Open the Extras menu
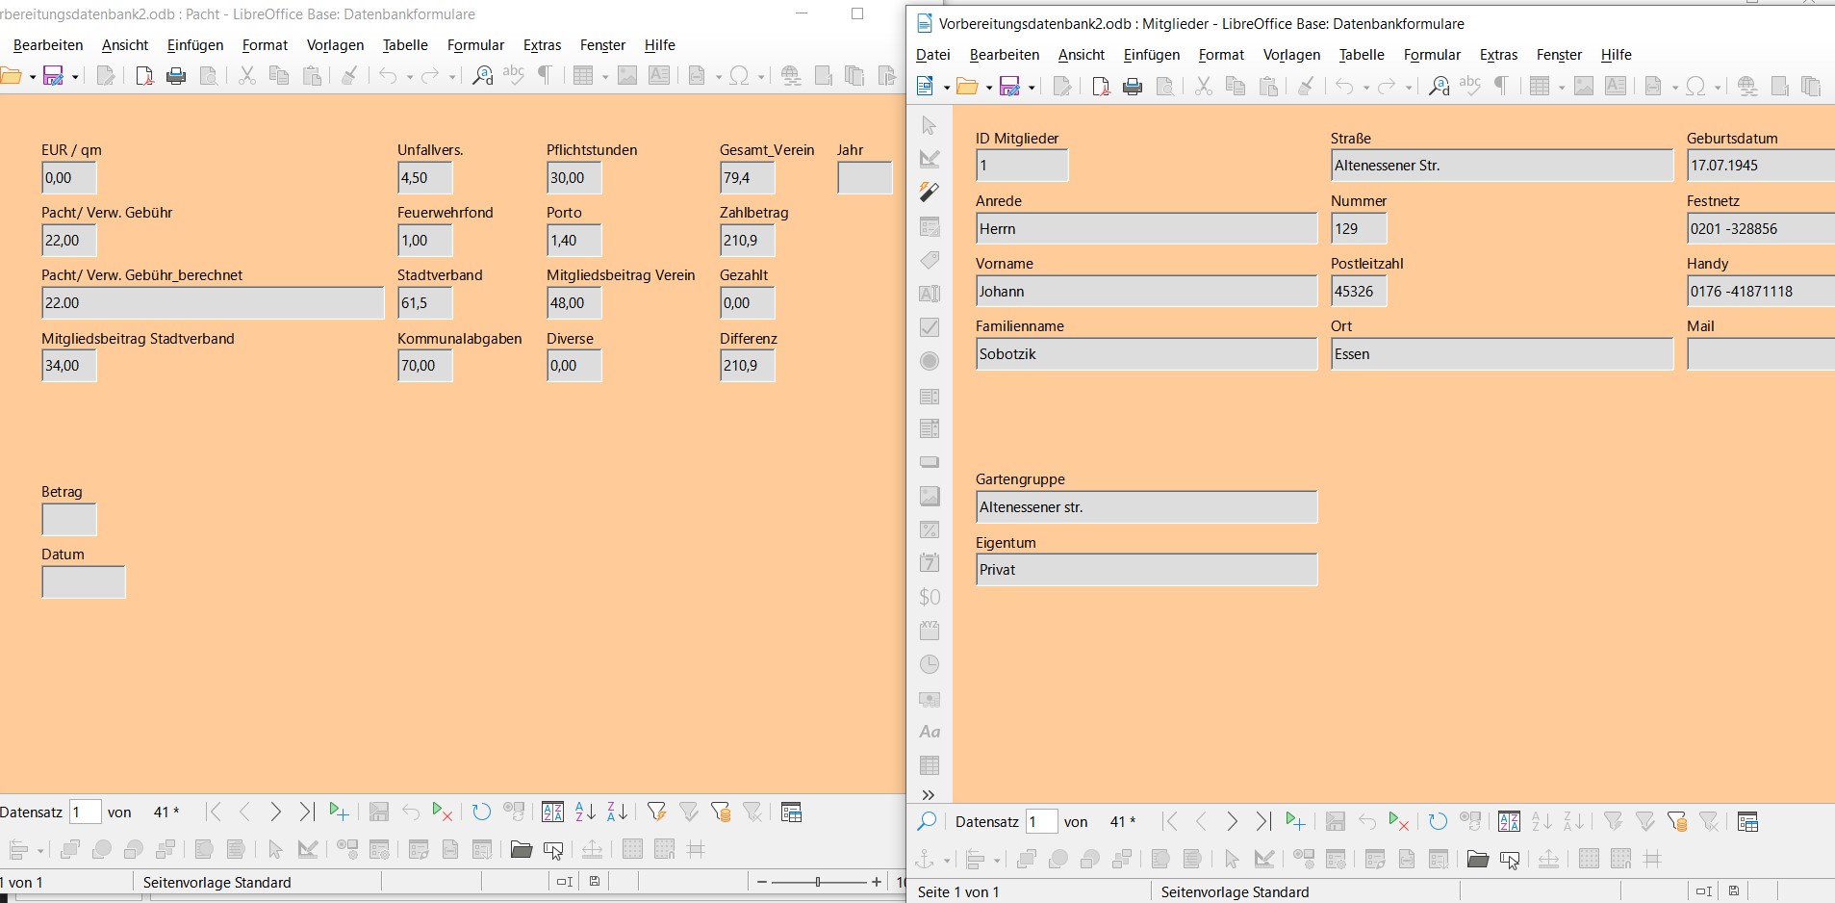This screenshot has height=903, width=1835. tap(1498, 55)
